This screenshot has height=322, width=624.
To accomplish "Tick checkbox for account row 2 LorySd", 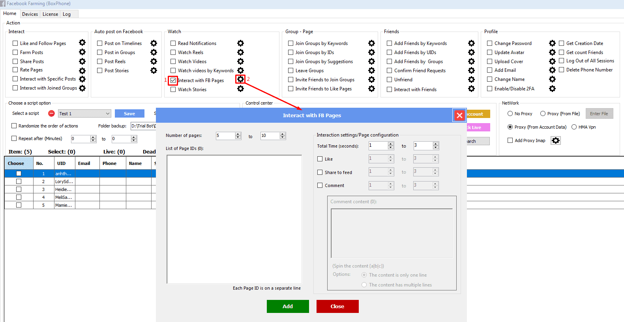I will tap(19, 182).
